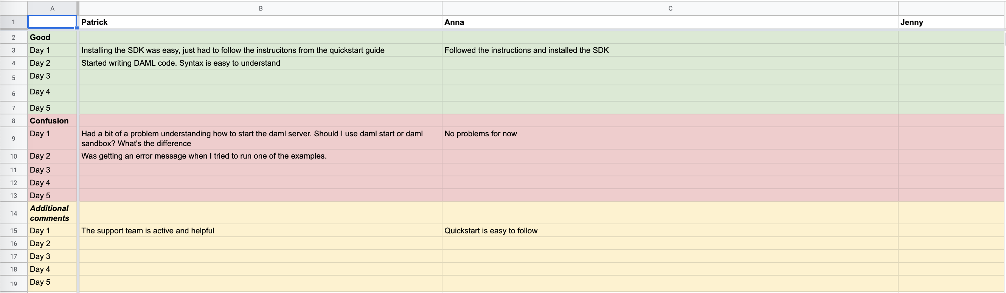
Task: Select 'Day 5' in the Confusion section
Action: pyautogui.click(x=52, y=196)
